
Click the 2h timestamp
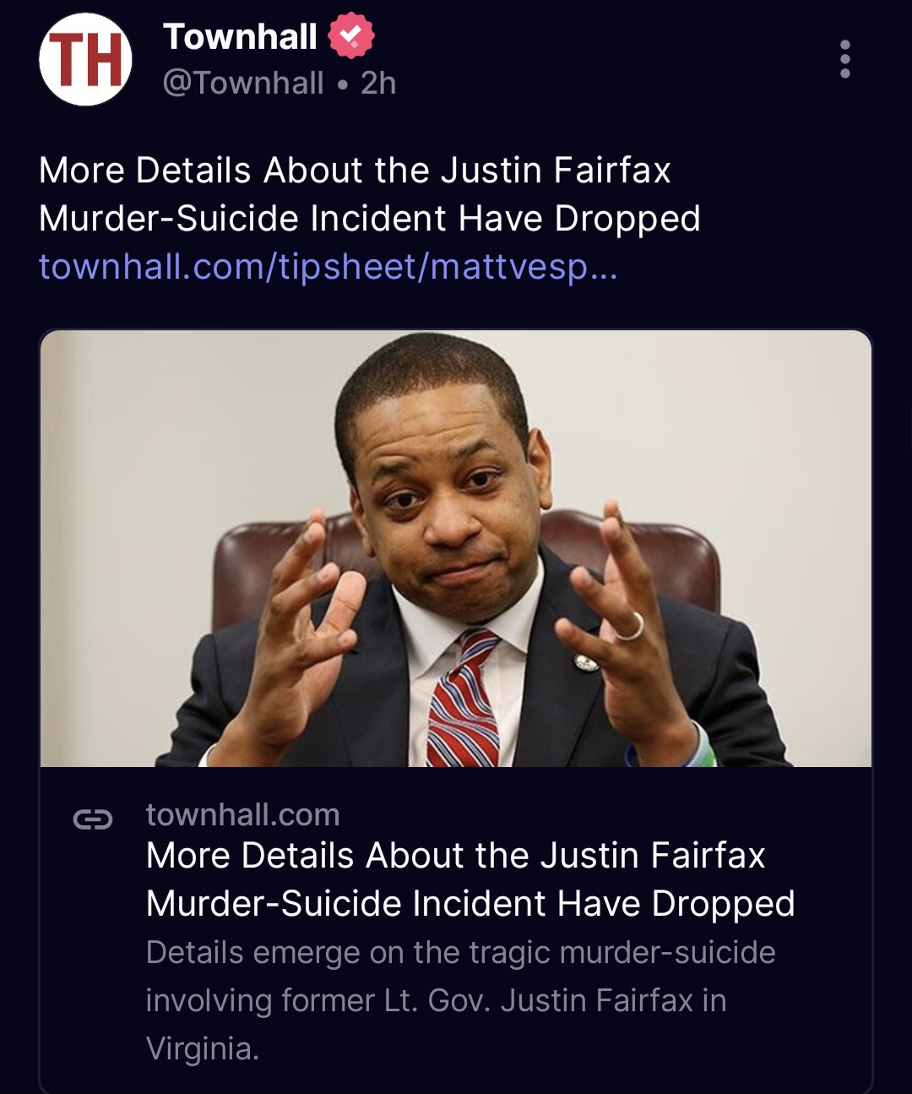[x=377, y=82]
